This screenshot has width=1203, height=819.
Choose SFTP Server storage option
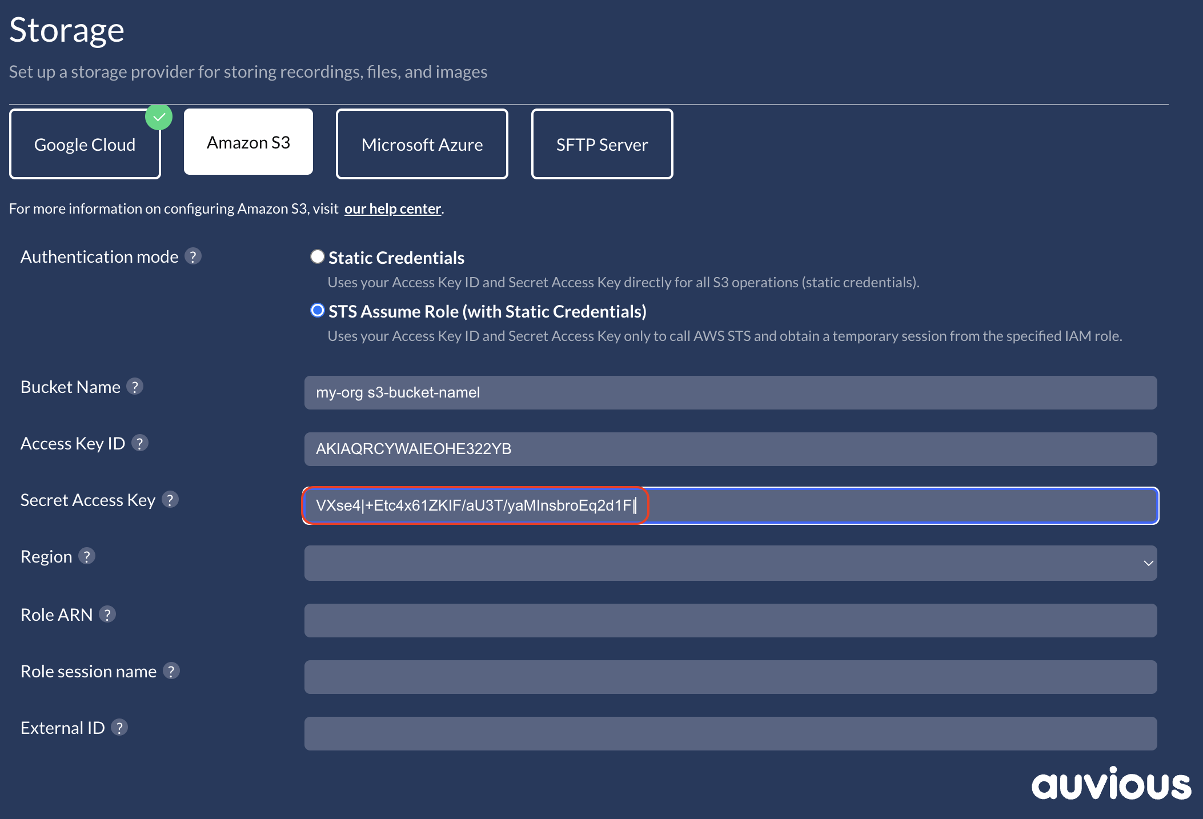click(x=602, y=144)
